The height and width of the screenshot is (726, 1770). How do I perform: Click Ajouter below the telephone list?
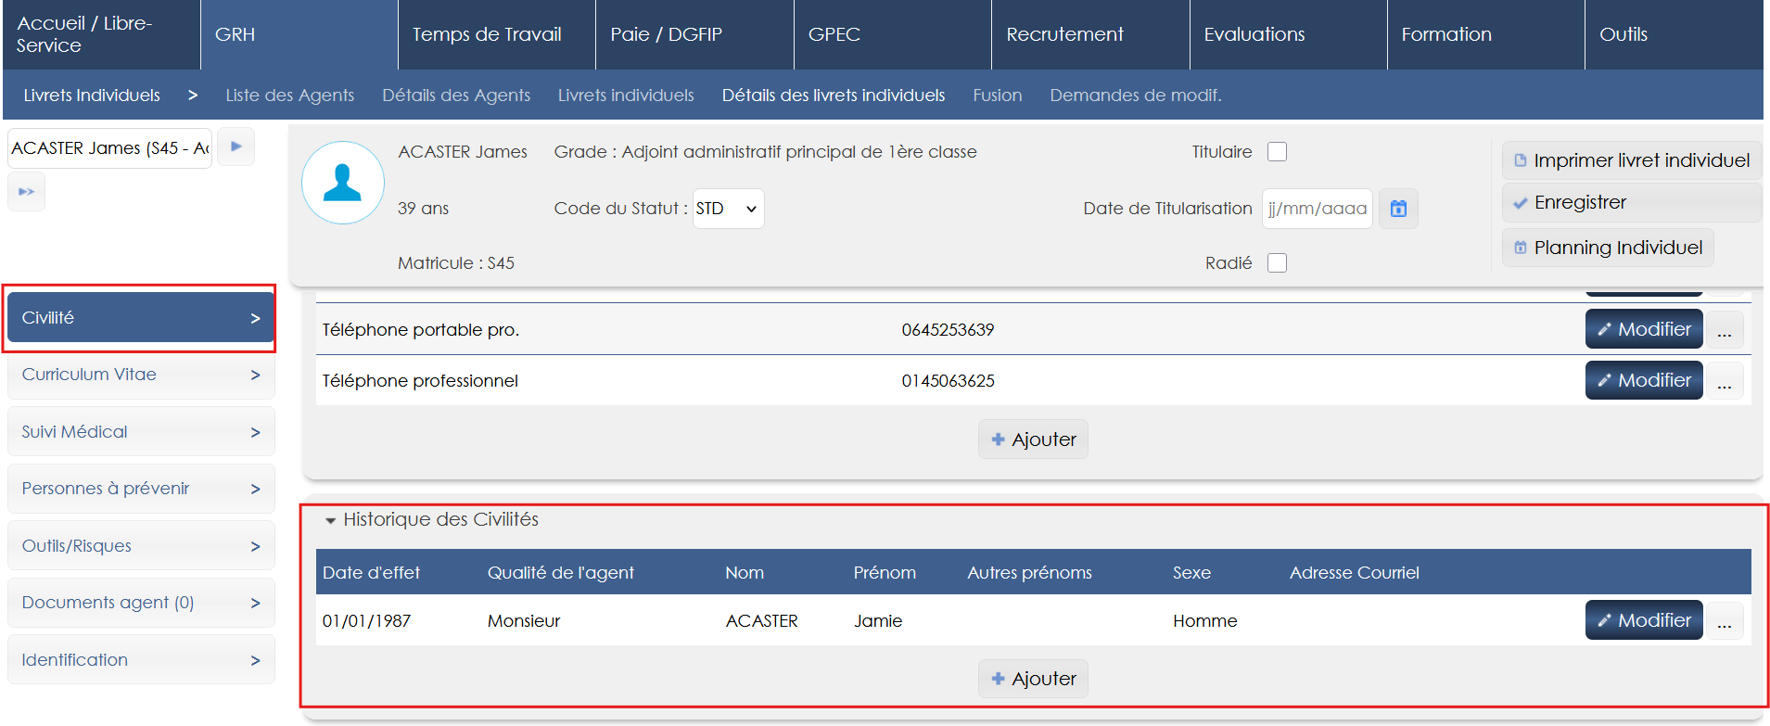click(1033, 439)
